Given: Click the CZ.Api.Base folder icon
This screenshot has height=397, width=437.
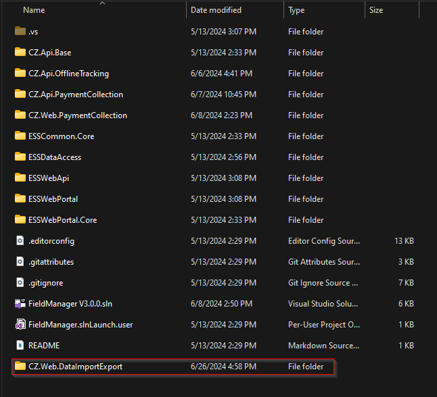Looking at the screenshot, I should click(20, 52).
